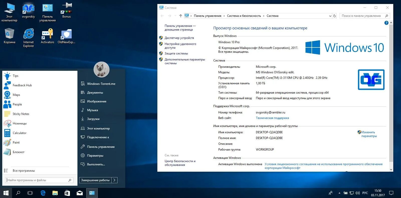Go back in Система window
Screen dimensions: 401x198
pyautogui.click(x=162, y=16)
